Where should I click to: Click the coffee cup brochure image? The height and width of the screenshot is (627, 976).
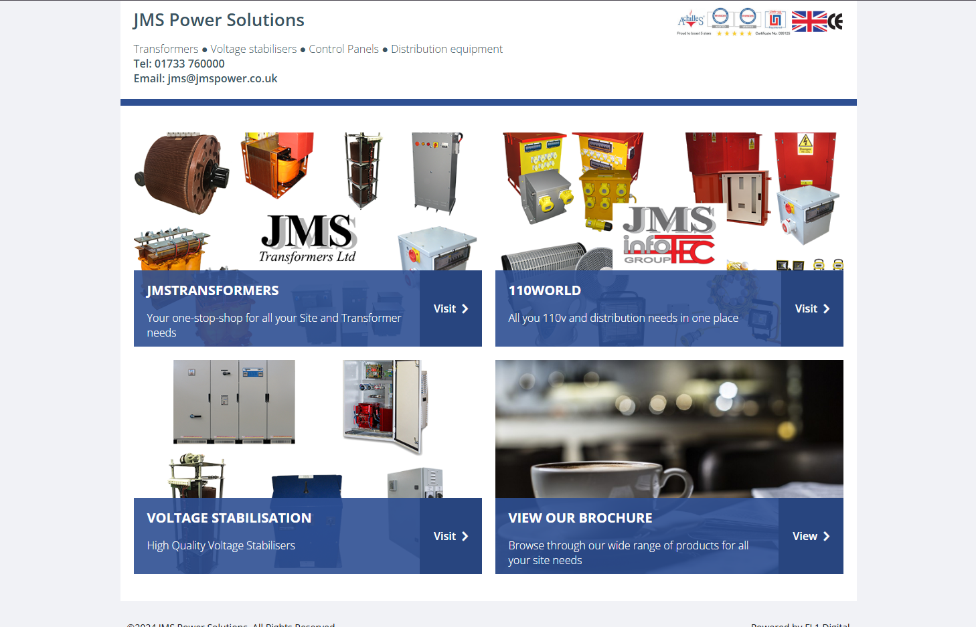point(669,428)
